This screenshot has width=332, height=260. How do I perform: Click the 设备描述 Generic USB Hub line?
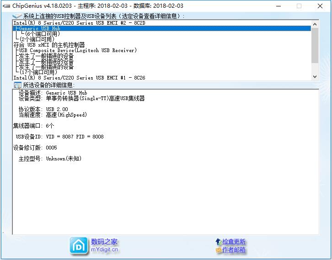(53, 93)
